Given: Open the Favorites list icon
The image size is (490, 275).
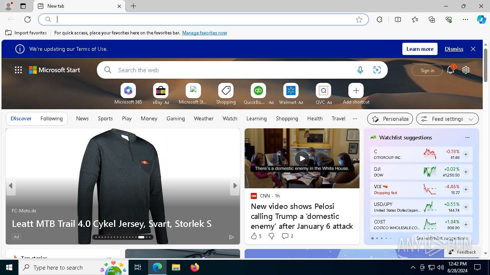Looking at the screenshot, I should tap(415, 19).
